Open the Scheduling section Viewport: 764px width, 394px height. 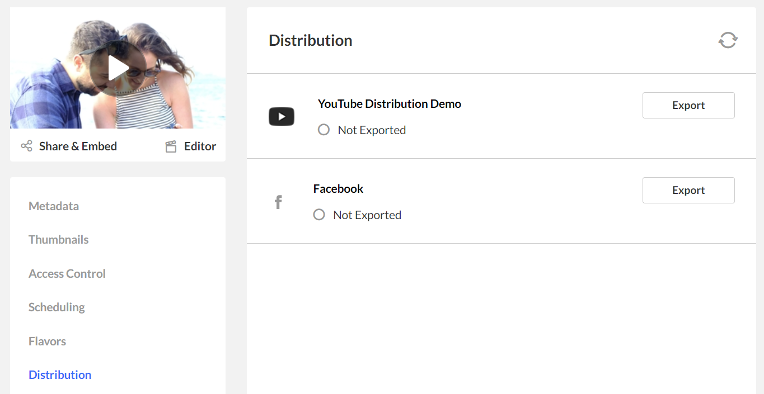pos(57,307)
